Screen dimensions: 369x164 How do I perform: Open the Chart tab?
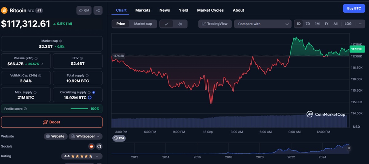pyautogui.click(x=121, y=10)
